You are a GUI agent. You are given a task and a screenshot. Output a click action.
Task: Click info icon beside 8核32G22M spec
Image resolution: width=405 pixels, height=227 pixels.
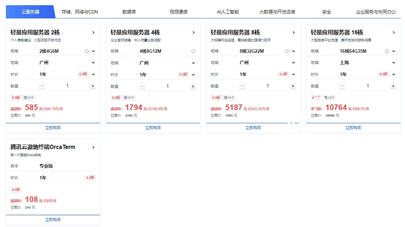(287, 51)
